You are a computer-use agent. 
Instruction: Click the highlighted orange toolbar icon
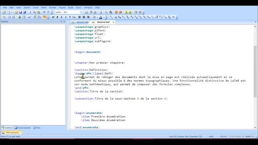(x=45, y=17)
